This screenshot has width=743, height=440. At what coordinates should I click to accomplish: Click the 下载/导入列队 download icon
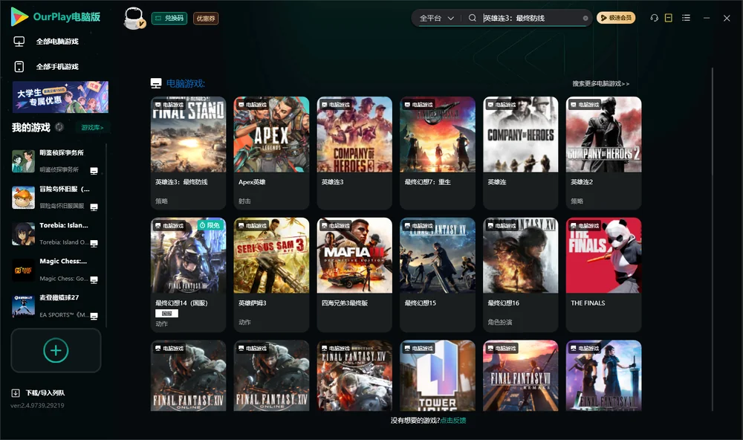click(x=16, y=392)
